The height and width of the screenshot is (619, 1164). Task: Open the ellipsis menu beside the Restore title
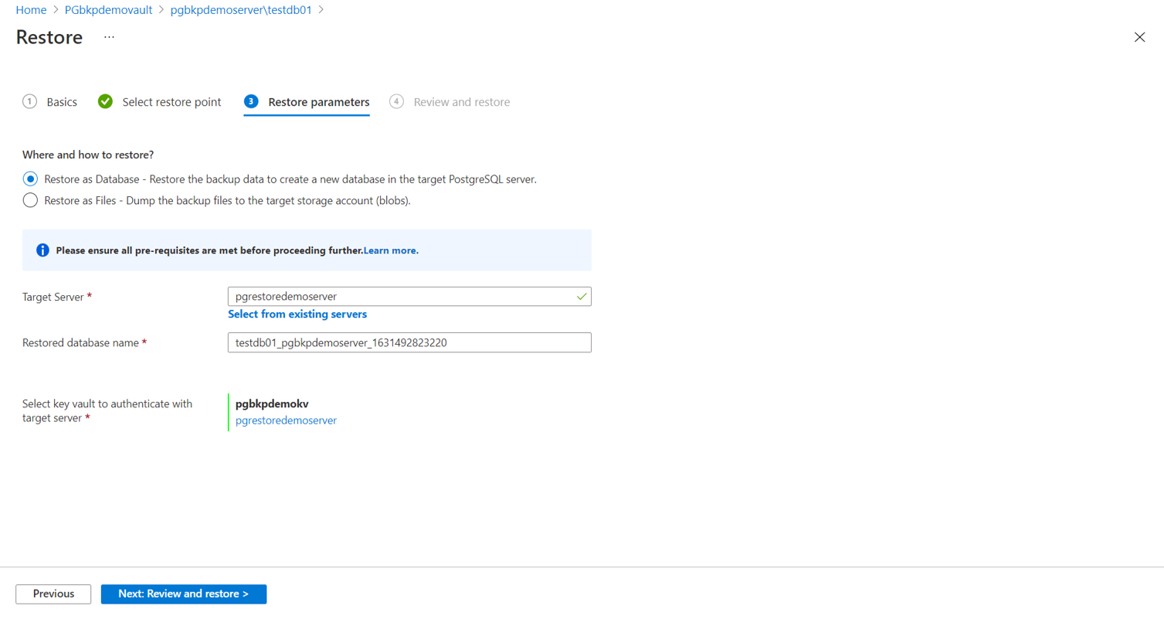point(108,36)
